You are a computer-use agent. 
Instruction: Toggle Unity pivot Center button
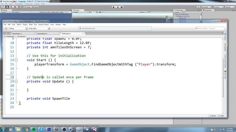point(27,7)
